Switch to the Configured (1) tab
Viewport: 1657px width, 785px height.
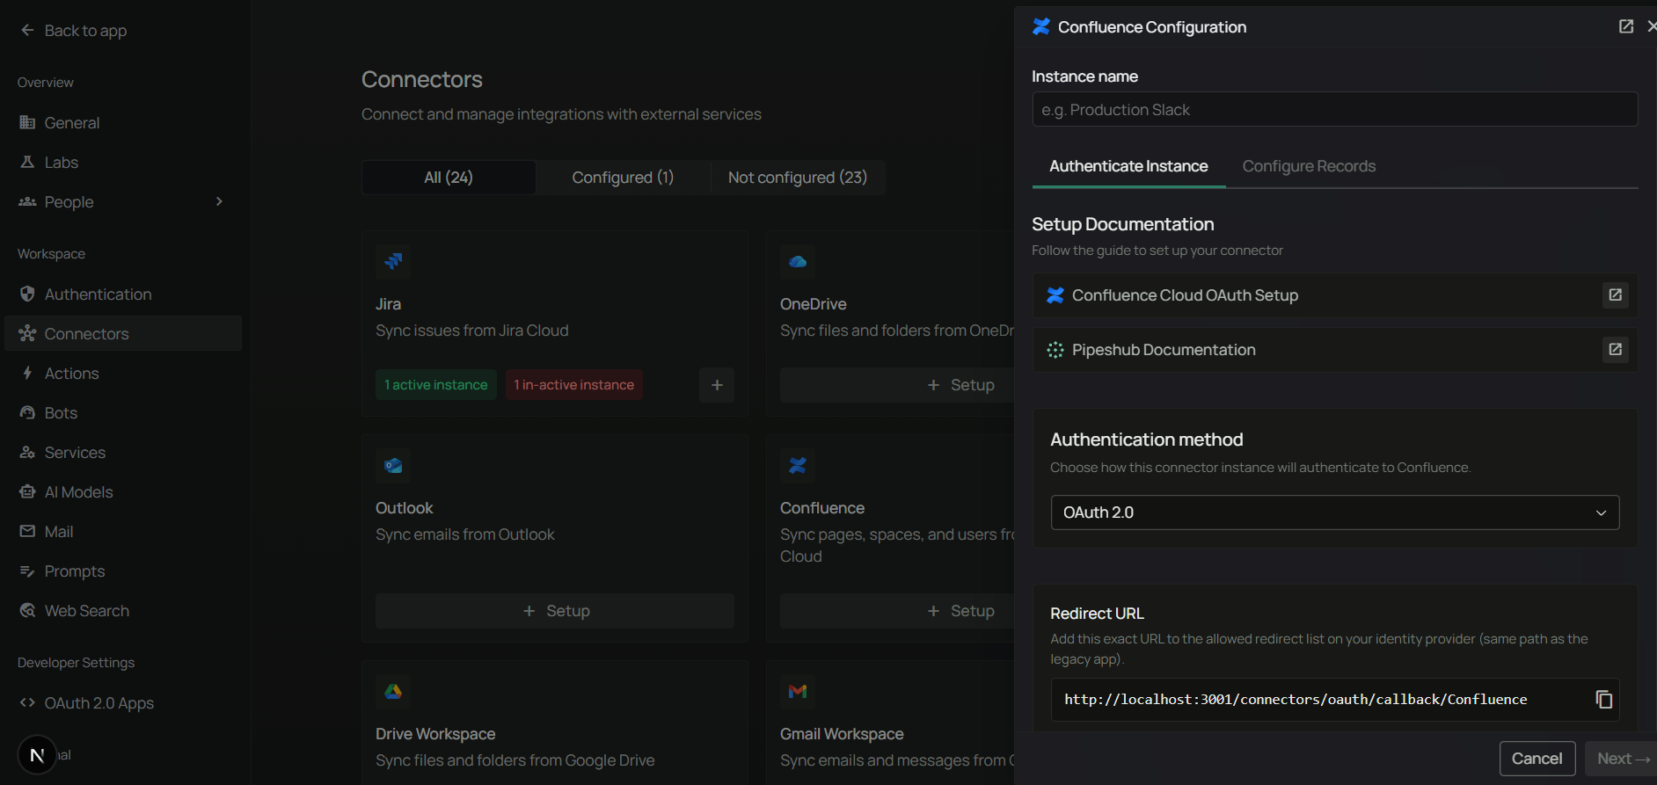pos(623,177)
